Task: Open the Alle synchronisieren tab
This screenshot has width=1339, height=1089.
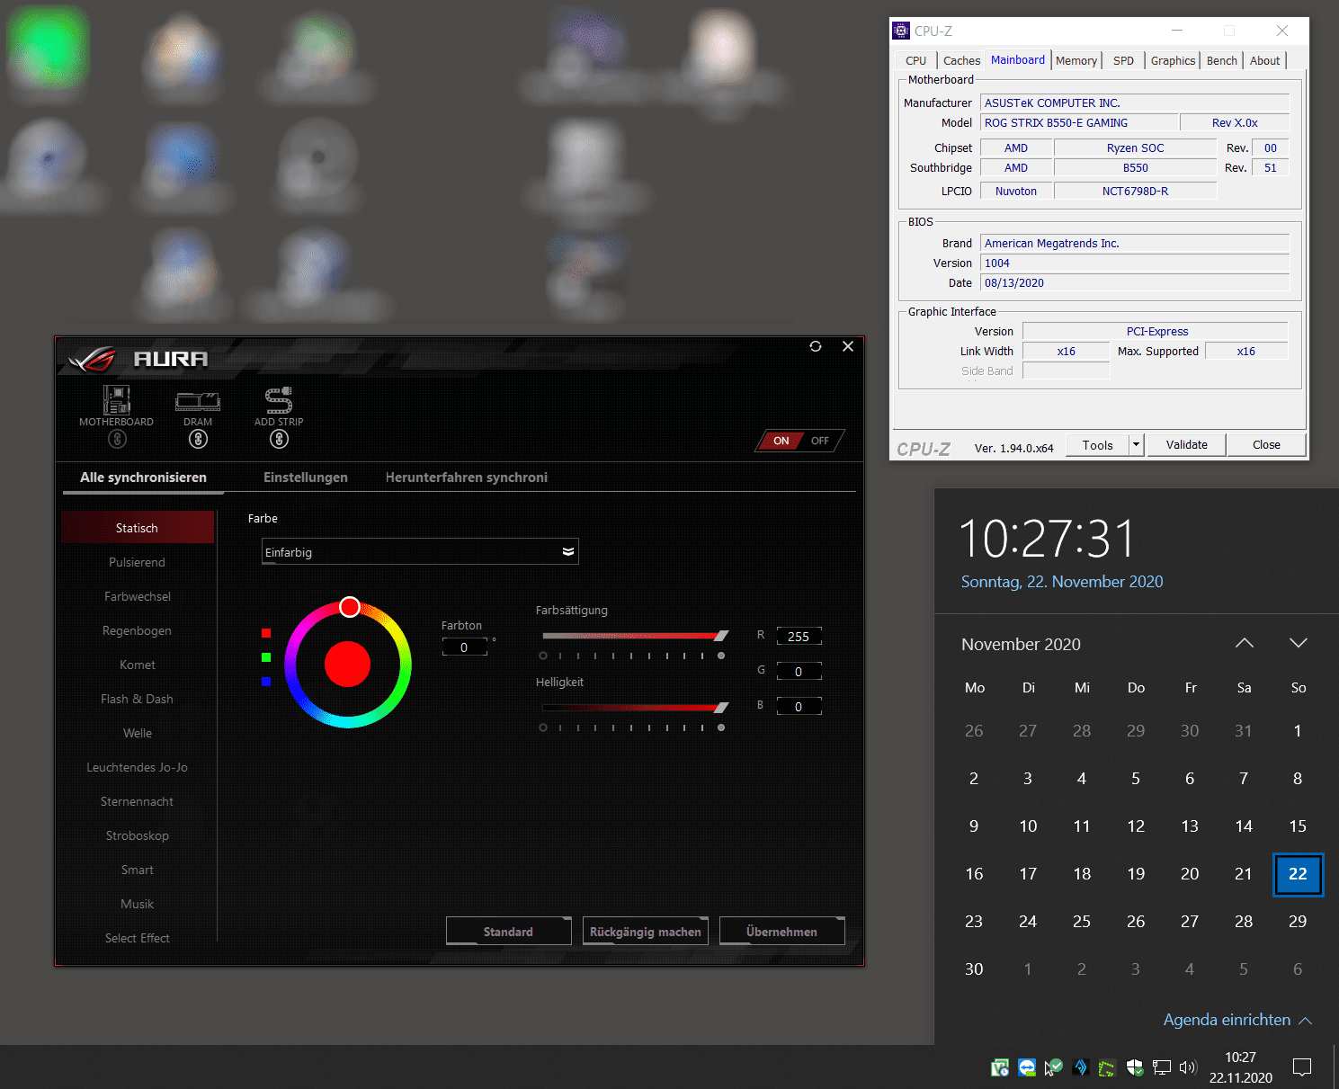Action: point(143,478)
